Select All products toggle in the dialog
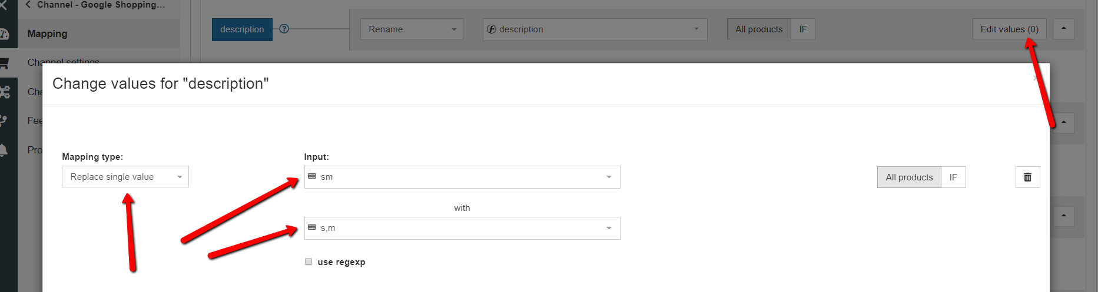This screenshot has width=1098, height=292. click(908, 177)
